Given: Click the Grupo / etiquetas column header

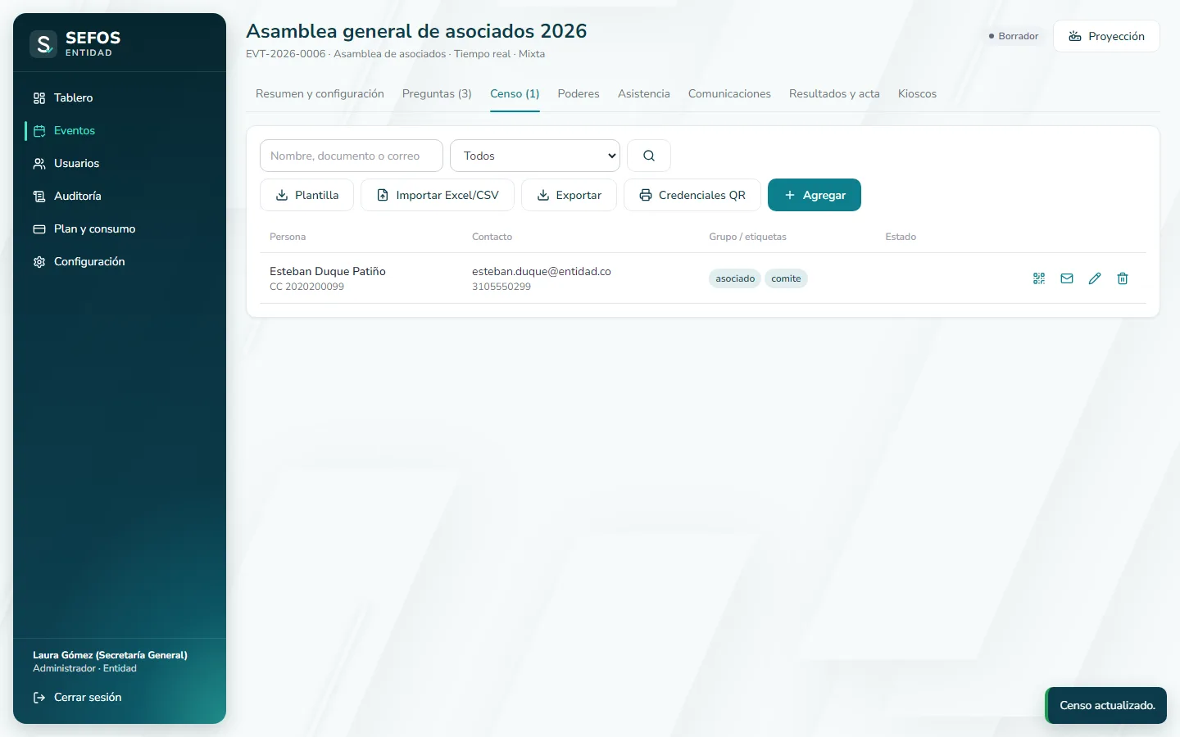Looking at the screenshot, I should [747, 237].
